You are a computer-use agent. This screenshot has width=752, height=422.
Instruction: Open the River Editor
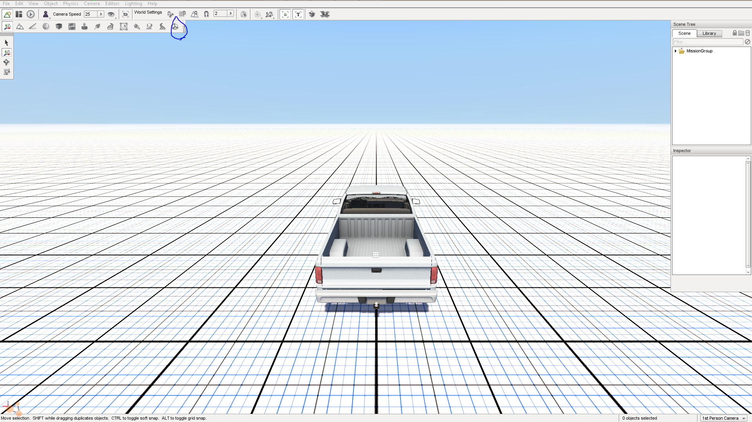coord(149,27)
